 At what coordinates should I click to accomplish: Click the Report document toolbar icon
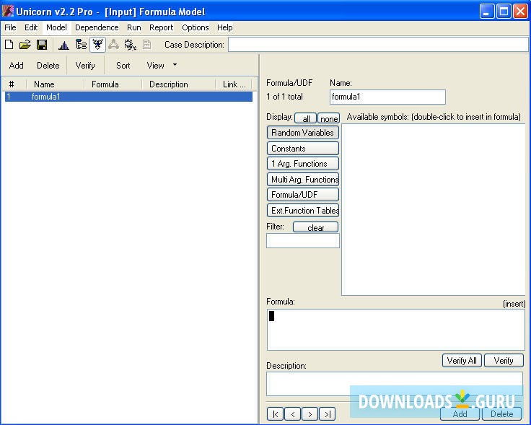click(146, 45)
